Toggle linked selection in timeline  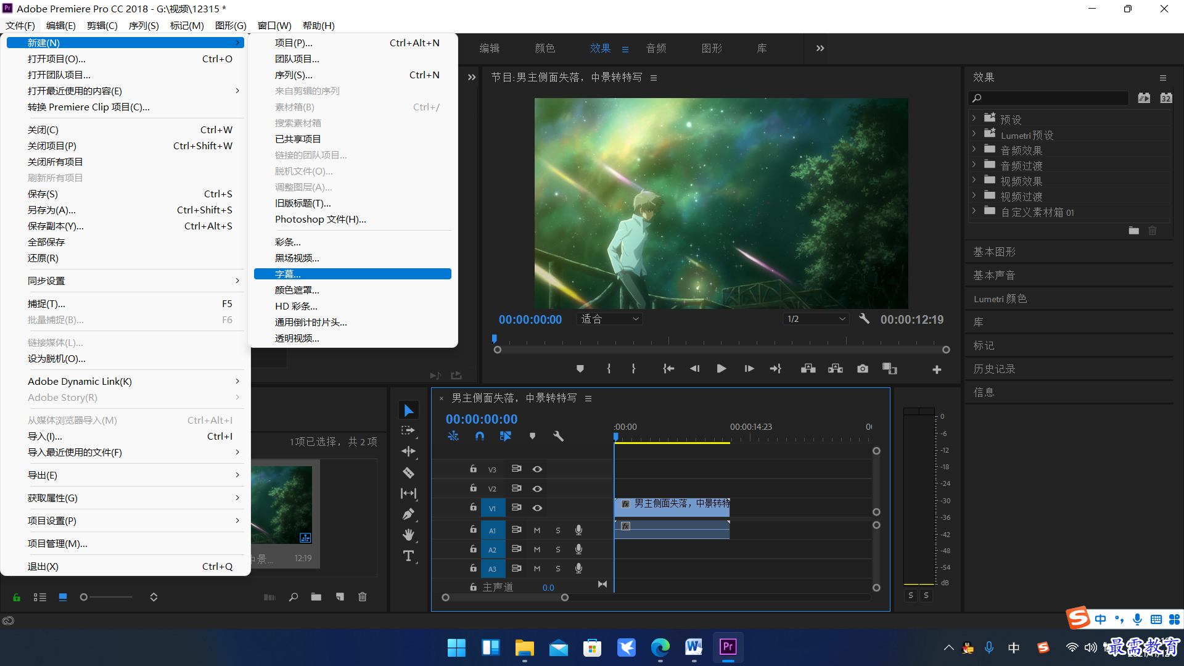click(x=506, y=437)
